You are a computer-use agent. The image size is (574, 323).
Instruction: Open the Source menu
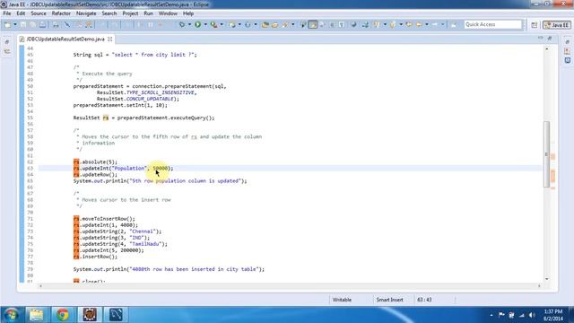pyautogui.click(x=39, y=13)
